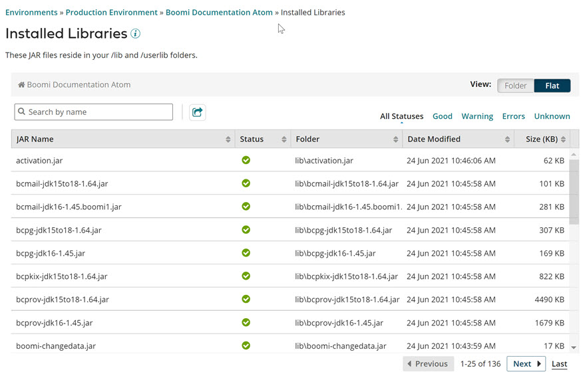Select the bcmail-jdk15to18-1.64.jar name
The width and height of the screenshot is (583, 374).
click(62, 183)
